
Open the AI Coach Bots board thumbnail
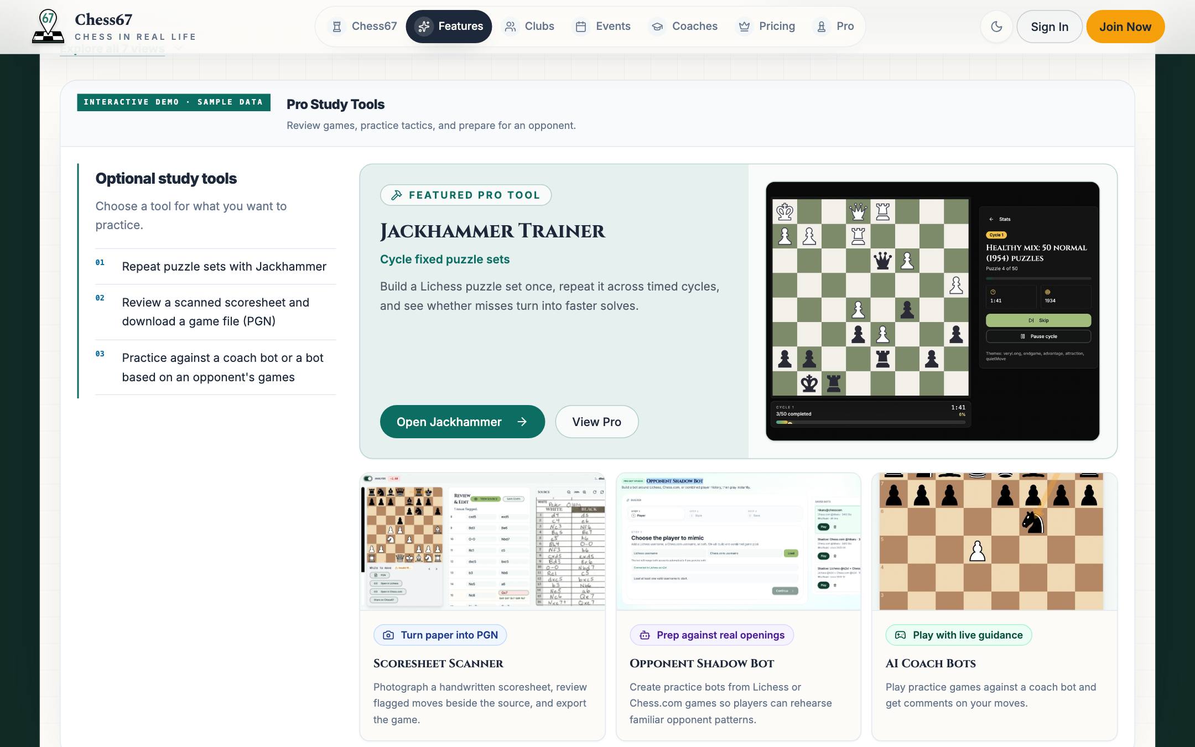point(994,541)
